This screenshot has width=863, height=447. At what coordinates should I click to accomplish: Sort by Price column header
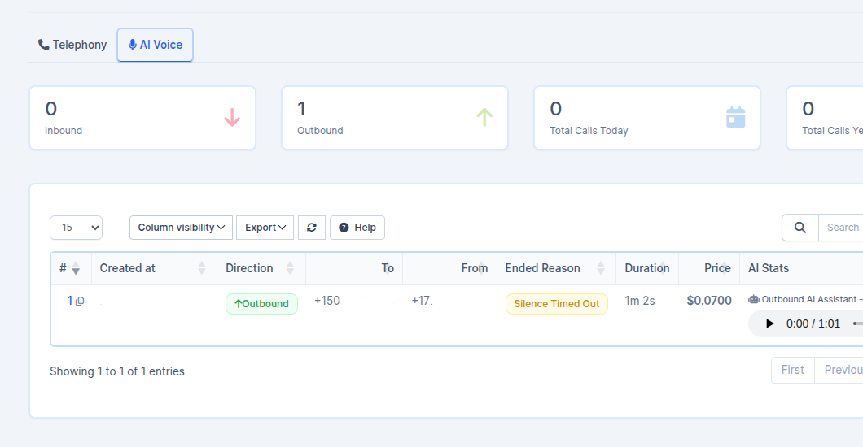(x=709, y=268)
